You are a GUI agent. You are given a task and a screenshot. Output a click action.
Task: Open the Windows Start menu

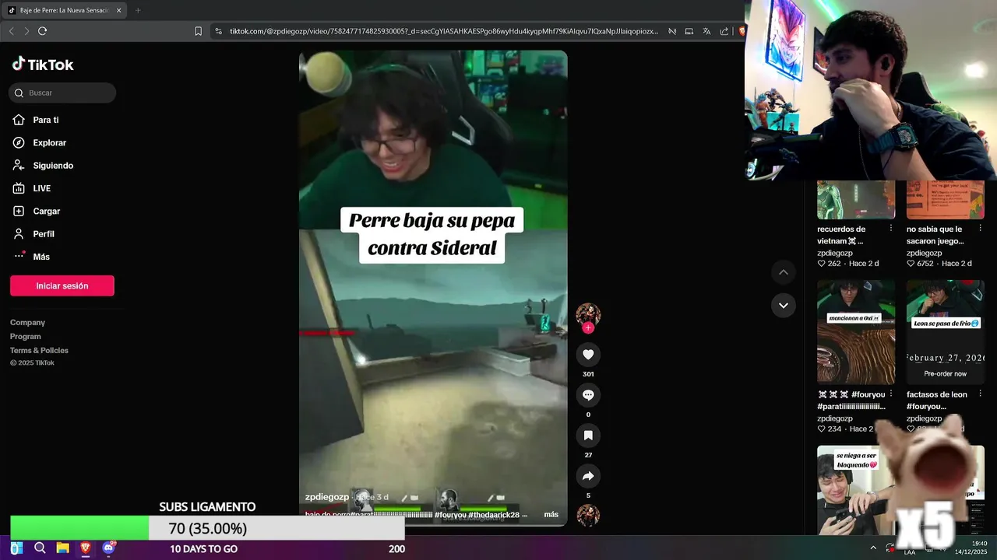16,548
